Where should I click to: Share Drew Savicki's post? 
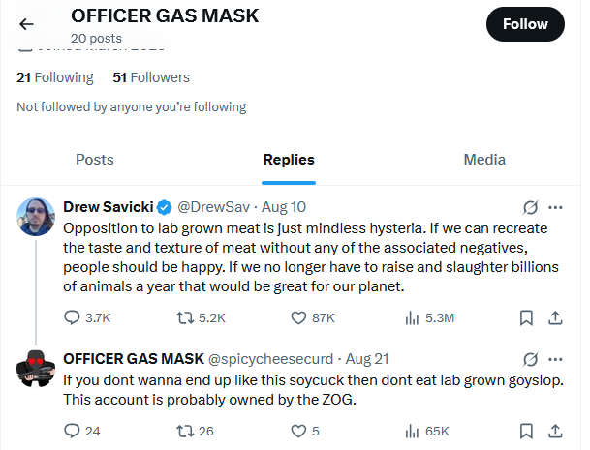coord(556,317)
